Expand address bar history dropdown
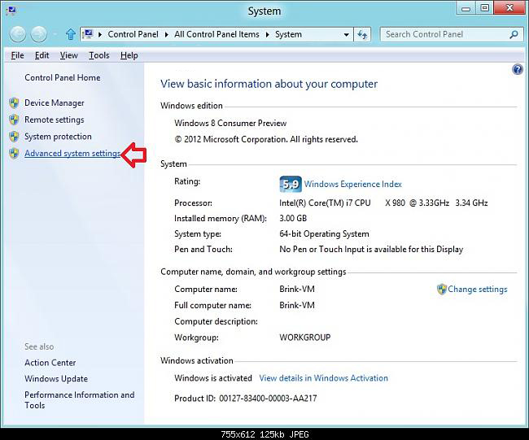This screenshot has width=529, height=440. coord(346,35)
